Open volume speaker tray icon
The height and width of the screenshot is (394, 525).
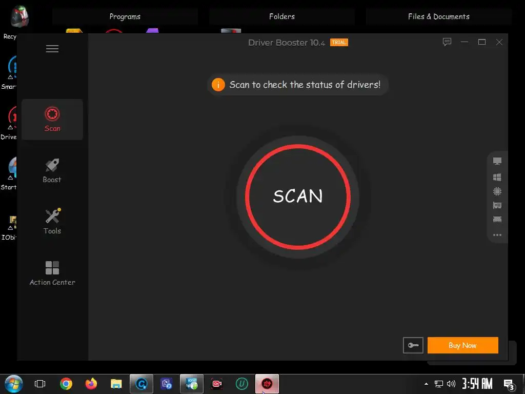[x=451, y=384]
